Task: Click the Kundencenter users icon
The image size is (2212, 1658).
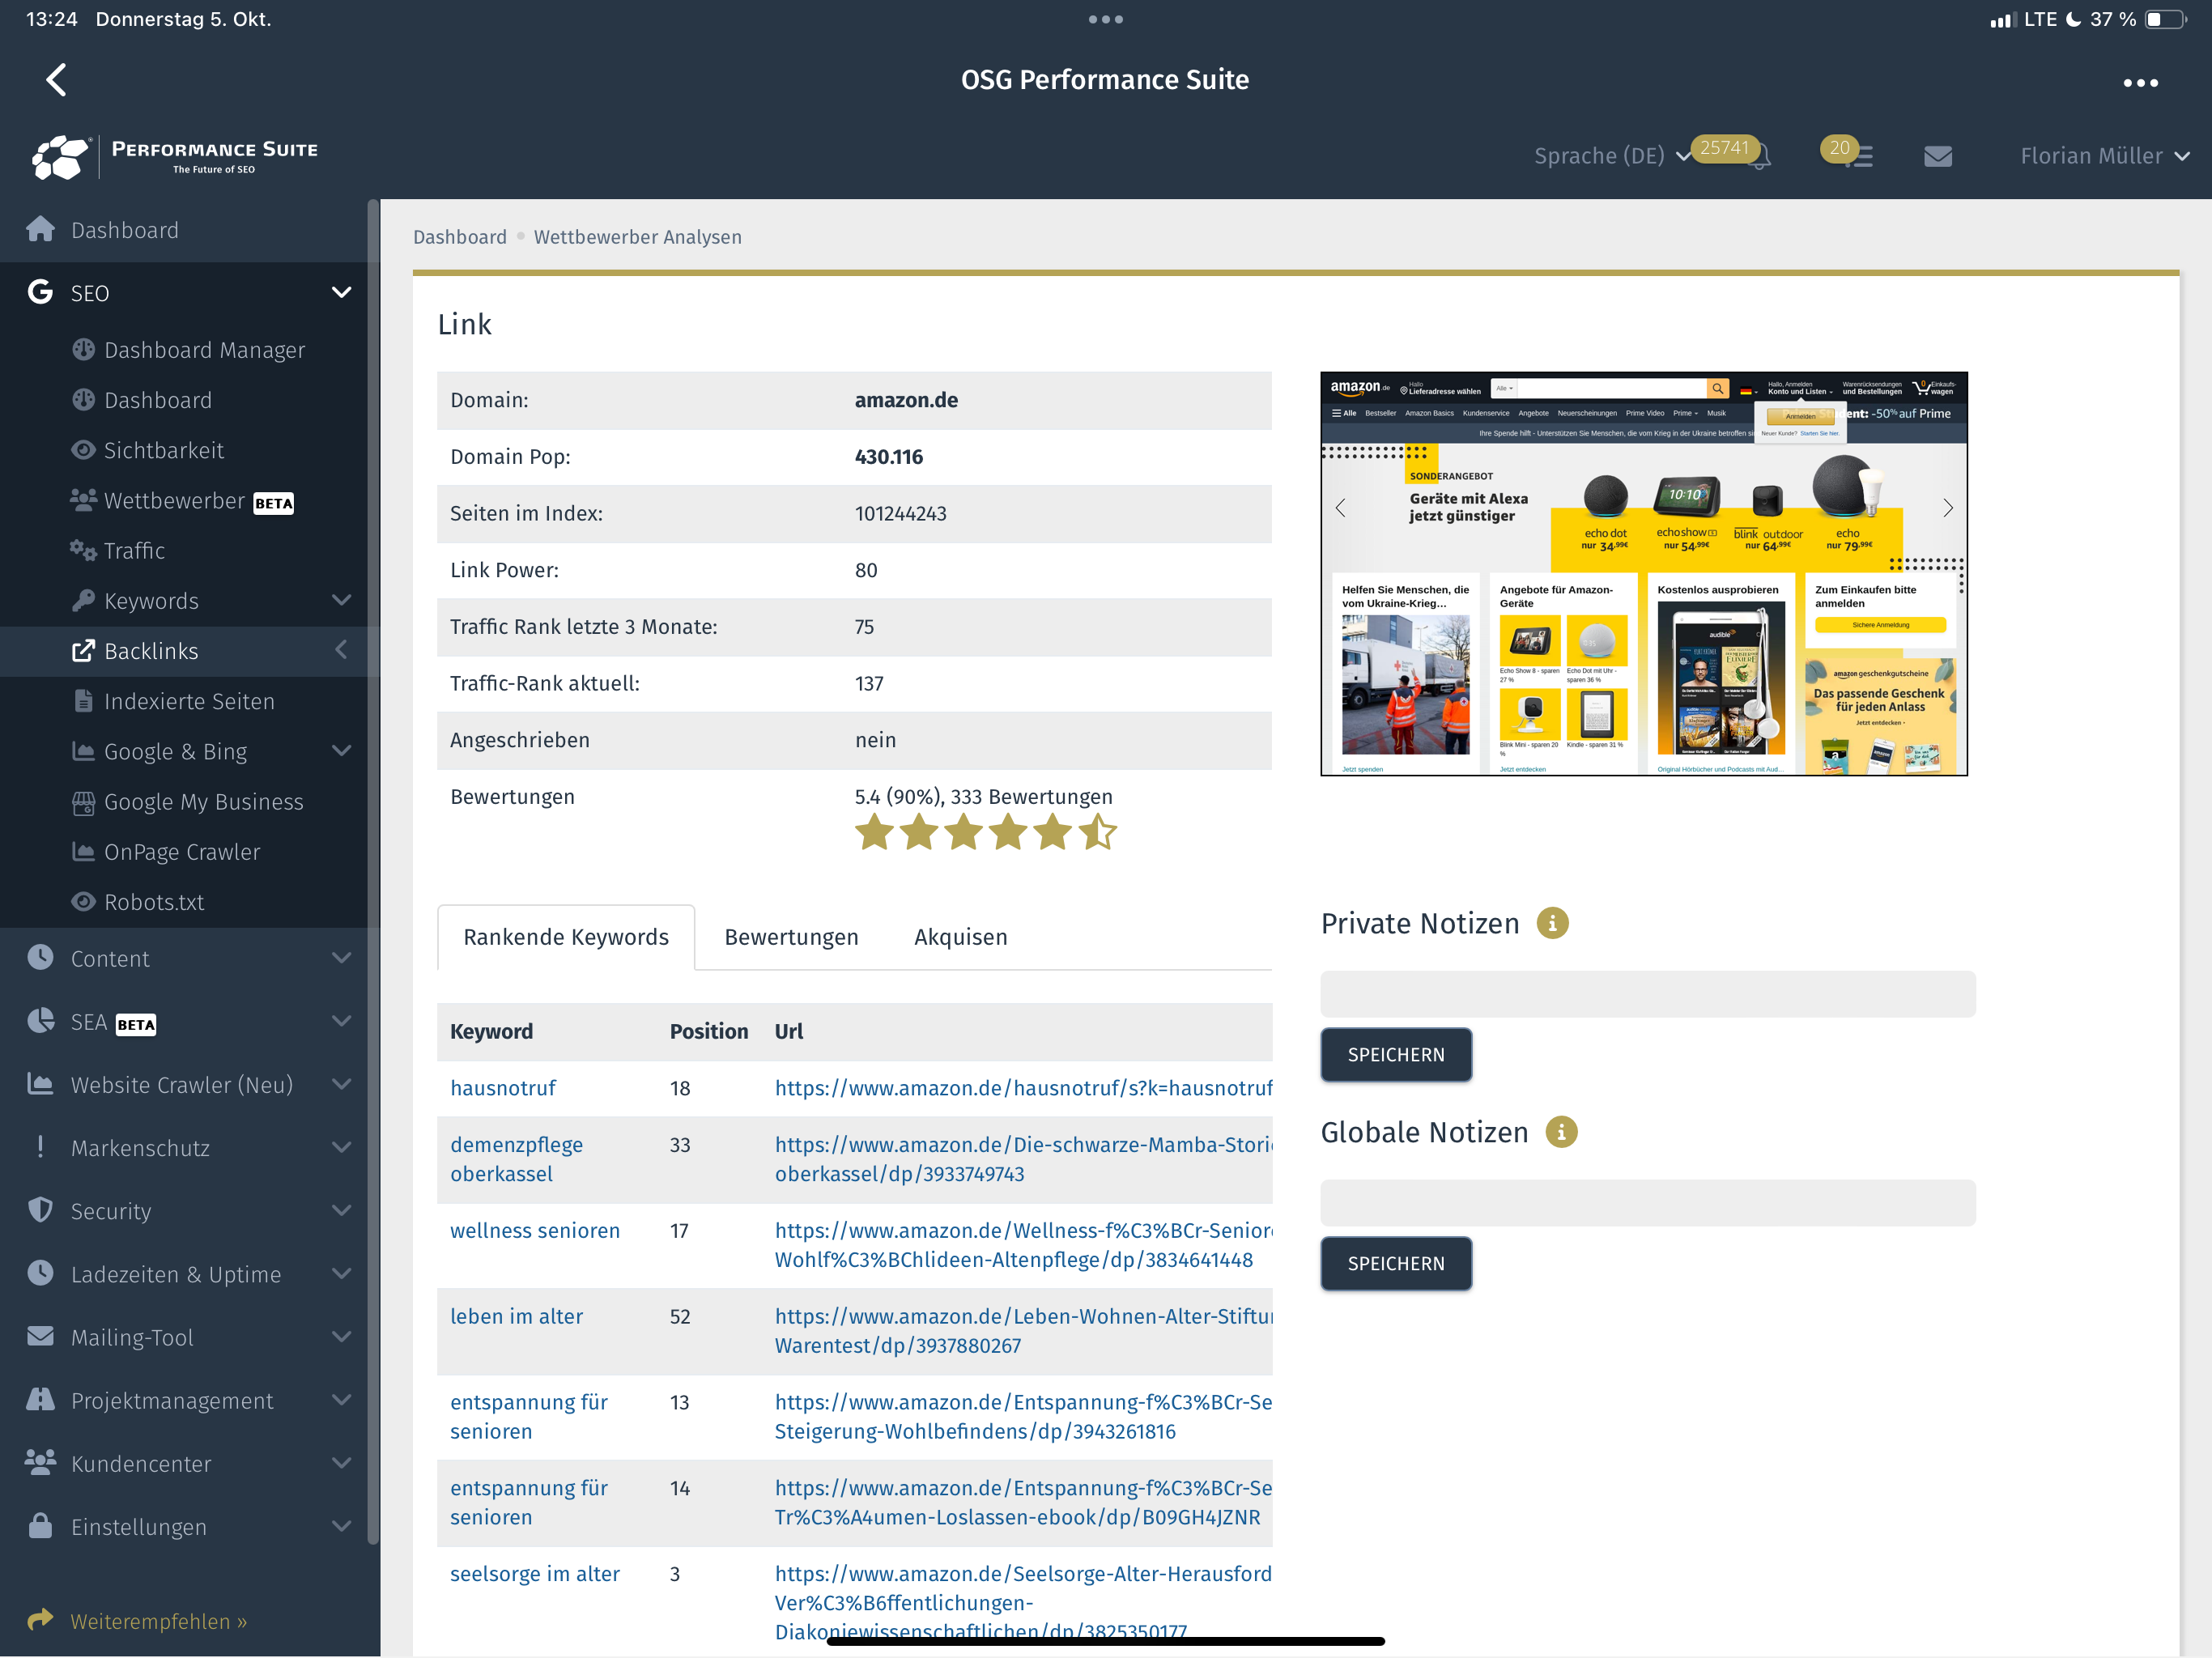Action: [40, 1462]
